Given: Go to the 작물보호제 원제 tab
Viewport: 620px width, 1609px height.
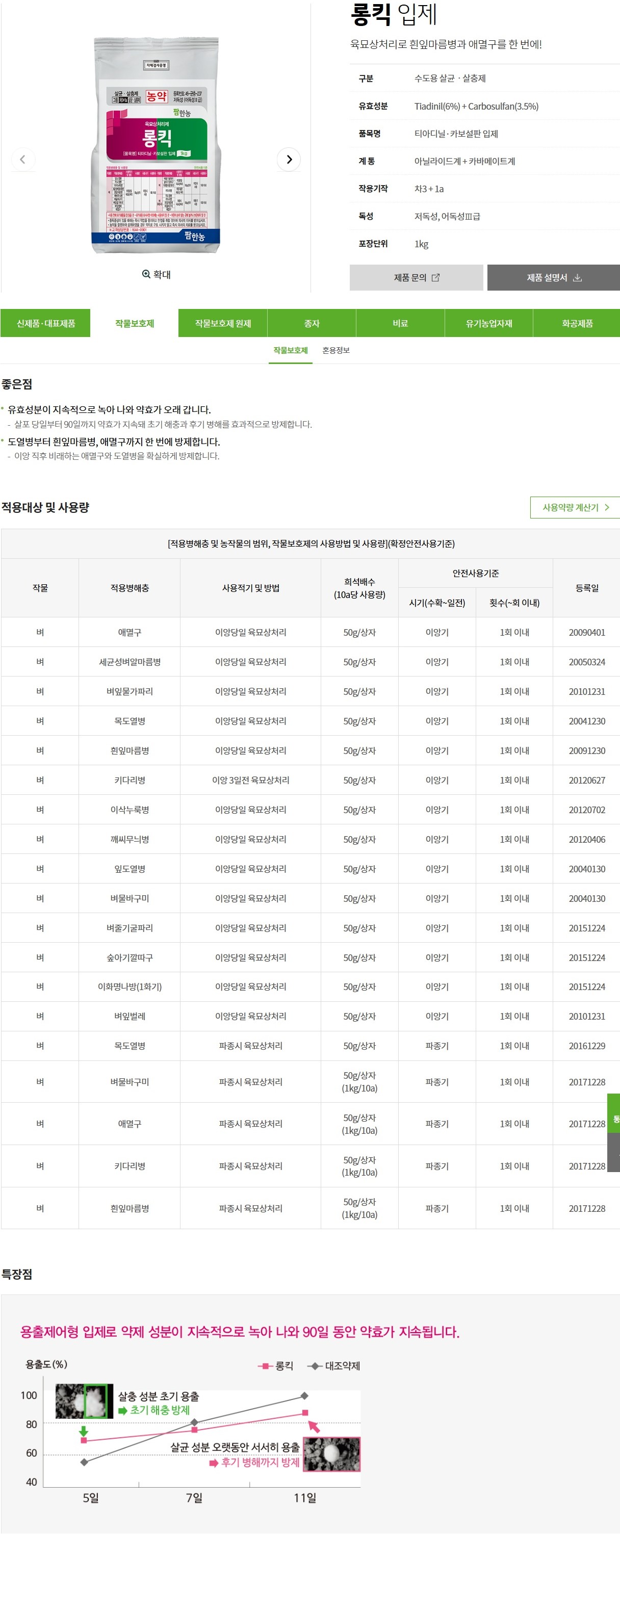Looking at the screenshot, I should (x=223, y=323).
